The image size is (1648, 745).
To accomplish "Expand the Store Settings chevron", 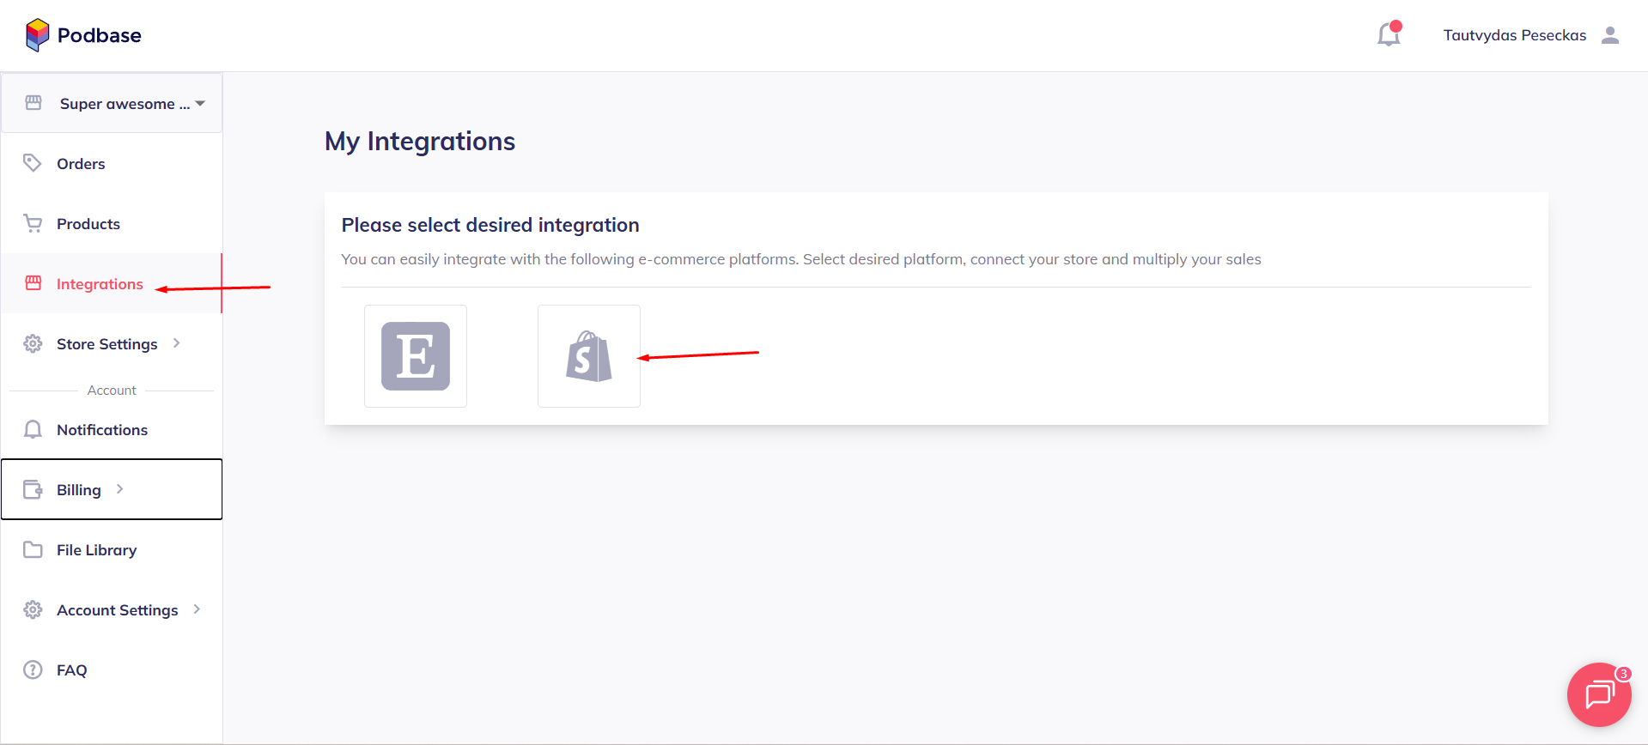I will point(177,343).
